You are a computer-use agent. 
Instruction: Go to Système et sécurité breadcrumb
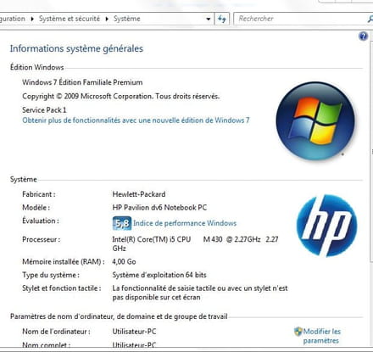70,19
